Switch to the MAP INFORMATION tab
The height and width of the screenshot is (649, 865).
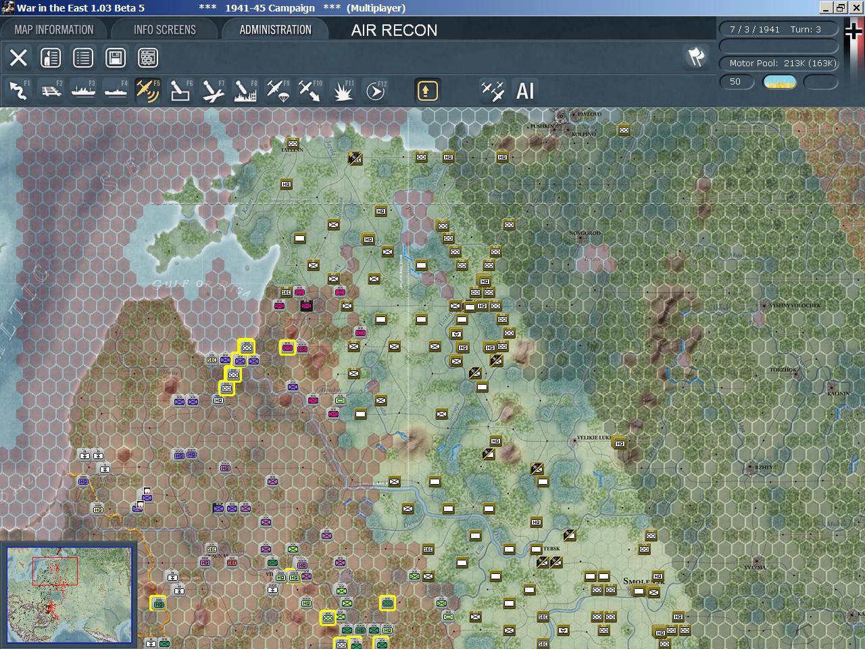point(54,30)
